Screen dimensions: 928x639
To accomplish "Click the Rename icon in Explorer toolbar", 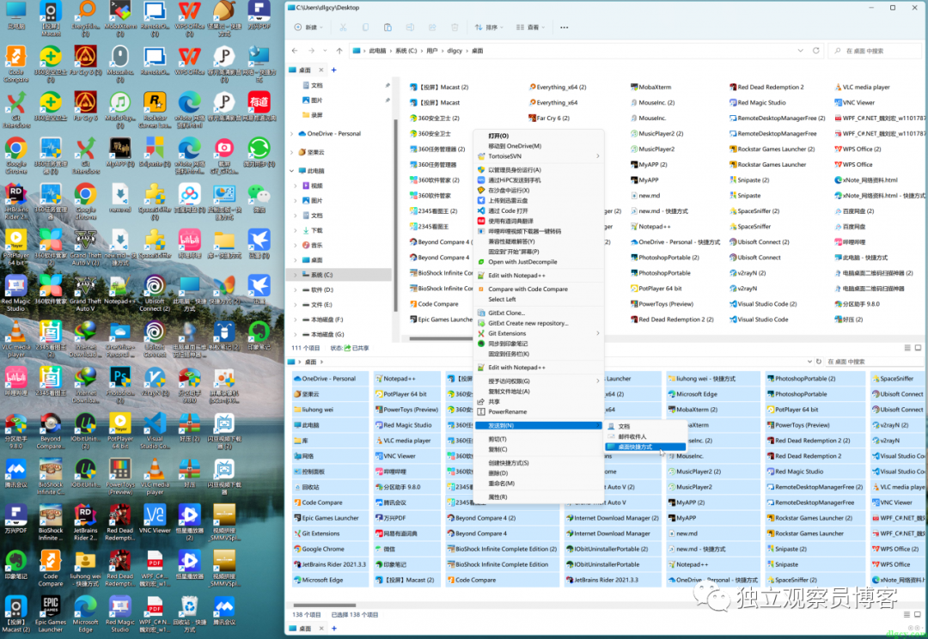I will 410,27.
